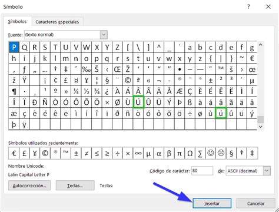Open the Fuente font dropdown
This screenshot has height=212, width=279.
tap(104, 35)
